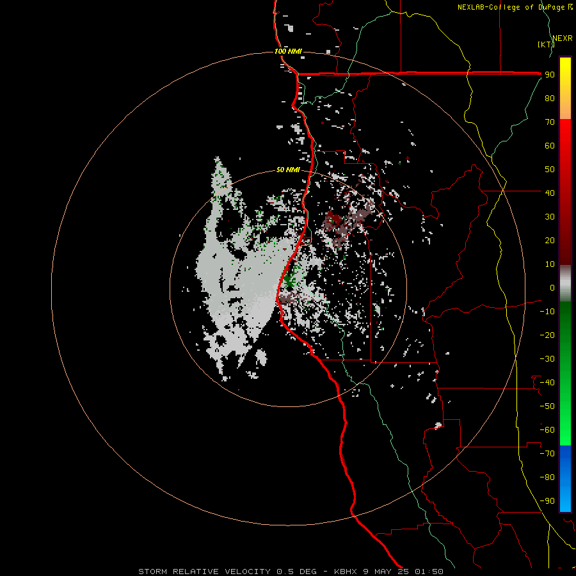The height and width of the screenshot is (576, 576).
Task: Select the 20 value on the velocity scale
Action: click(x=550, y=240)
